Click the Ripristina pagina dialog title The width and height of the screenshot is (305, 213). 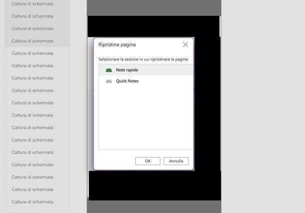116,44
